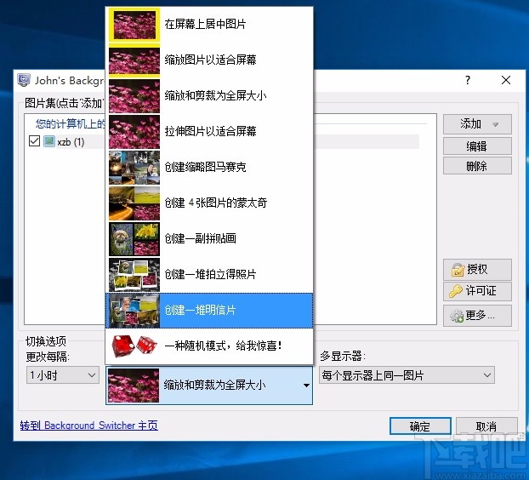Select highlighted 创建一堆明信片 option
The image size is (529, 480).
coord(209,311)
